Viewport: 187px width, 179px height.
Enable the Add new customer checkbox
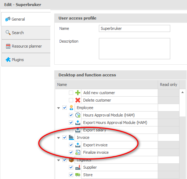point(71,93)
